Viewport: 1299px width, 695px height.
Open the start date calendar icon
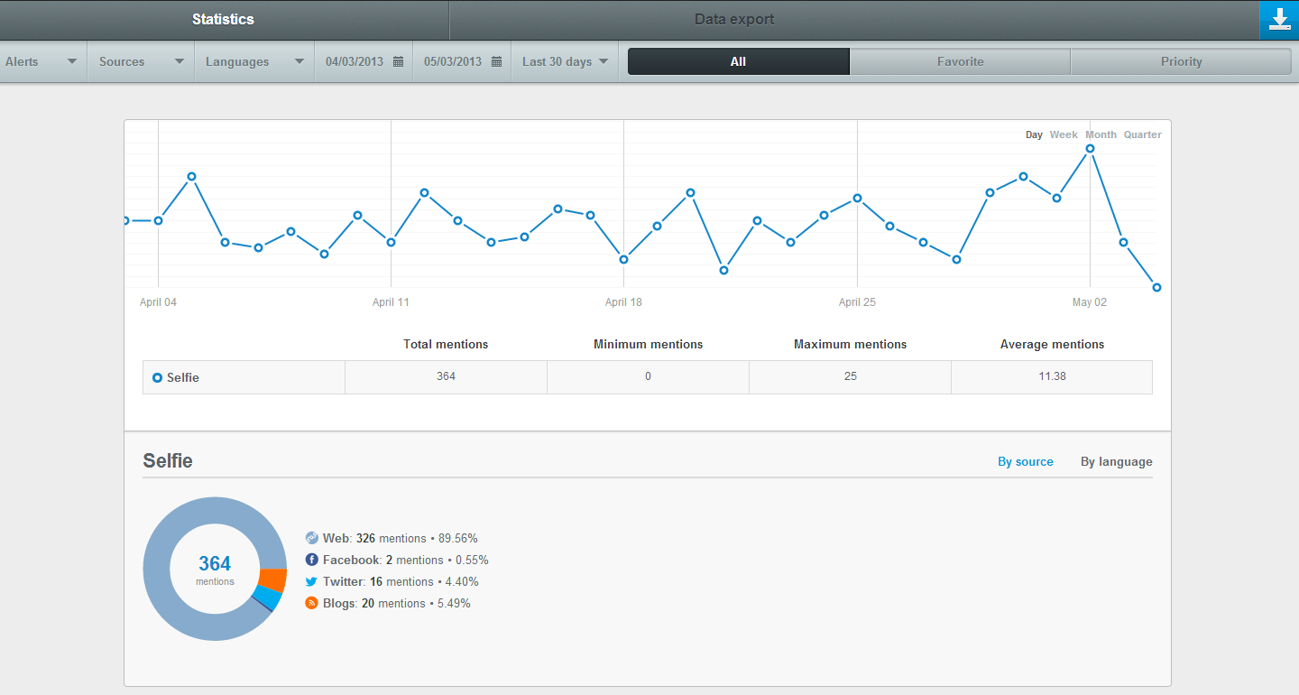[398, 62]
